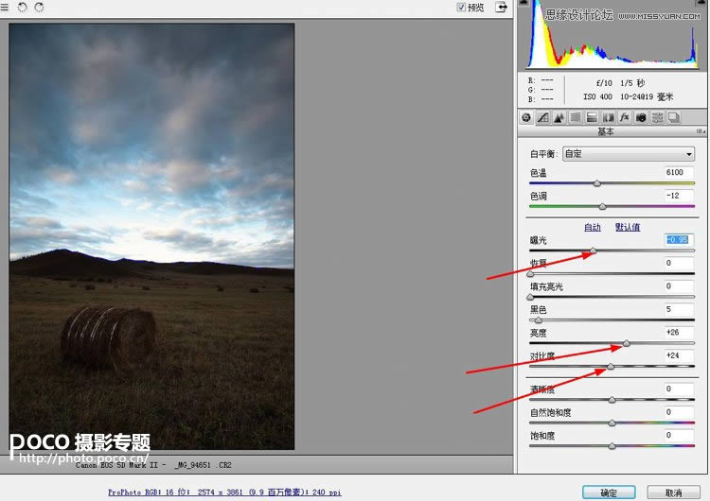Open the Split Toning panel tab
The width and height of the screenshot is (710, 501).
click(x=592, y=118)
